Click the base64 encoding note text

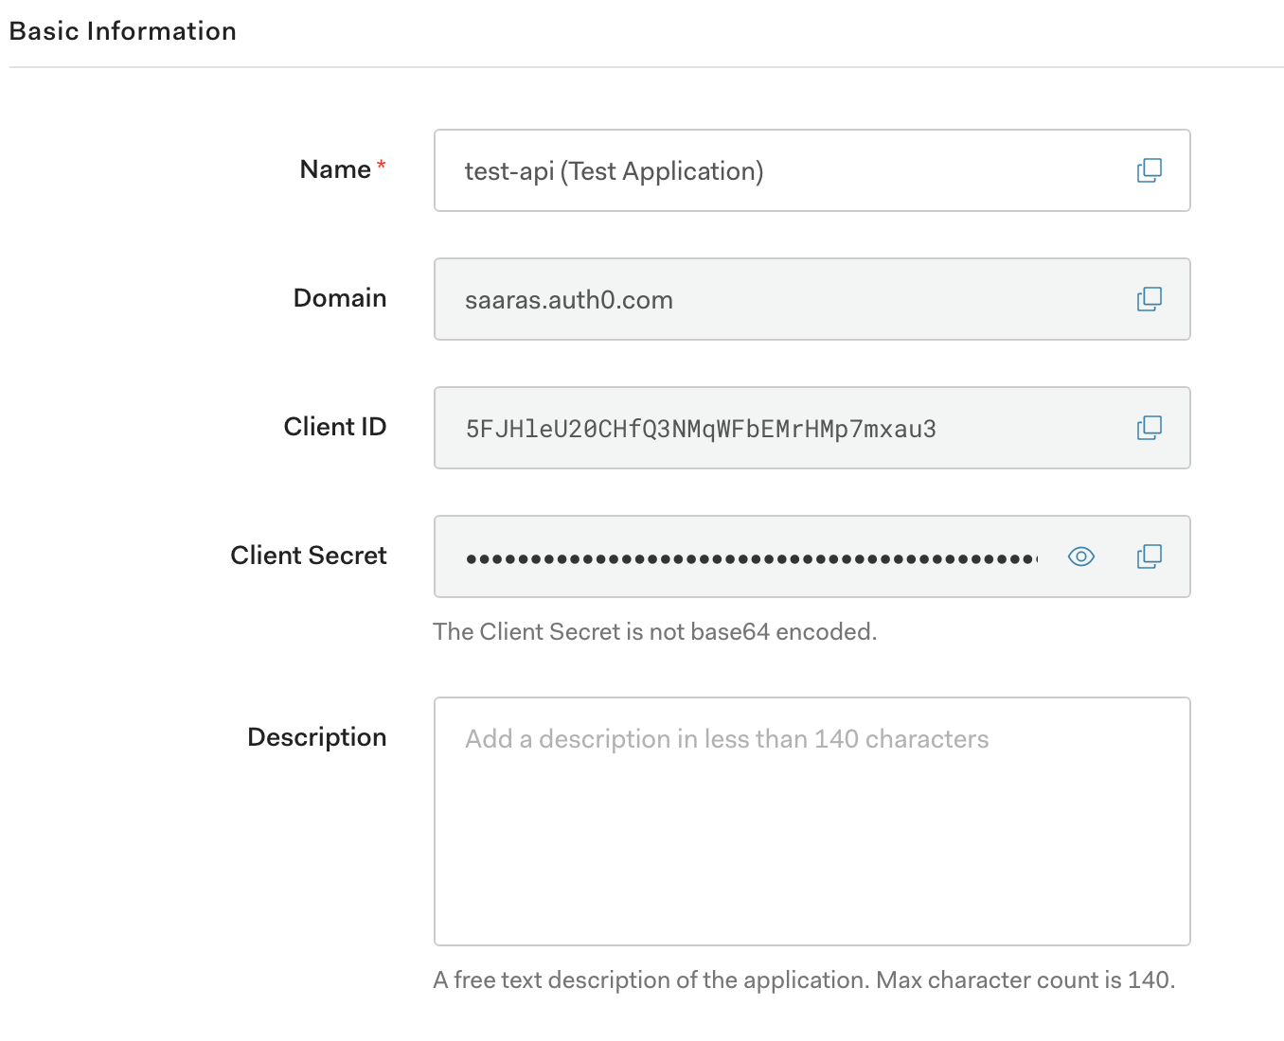(x=654, y=631)
